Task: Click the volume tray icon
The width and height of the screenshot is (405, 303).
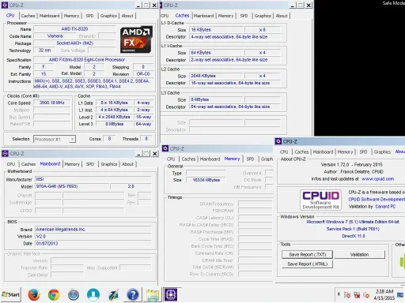Action: [366, 295]
